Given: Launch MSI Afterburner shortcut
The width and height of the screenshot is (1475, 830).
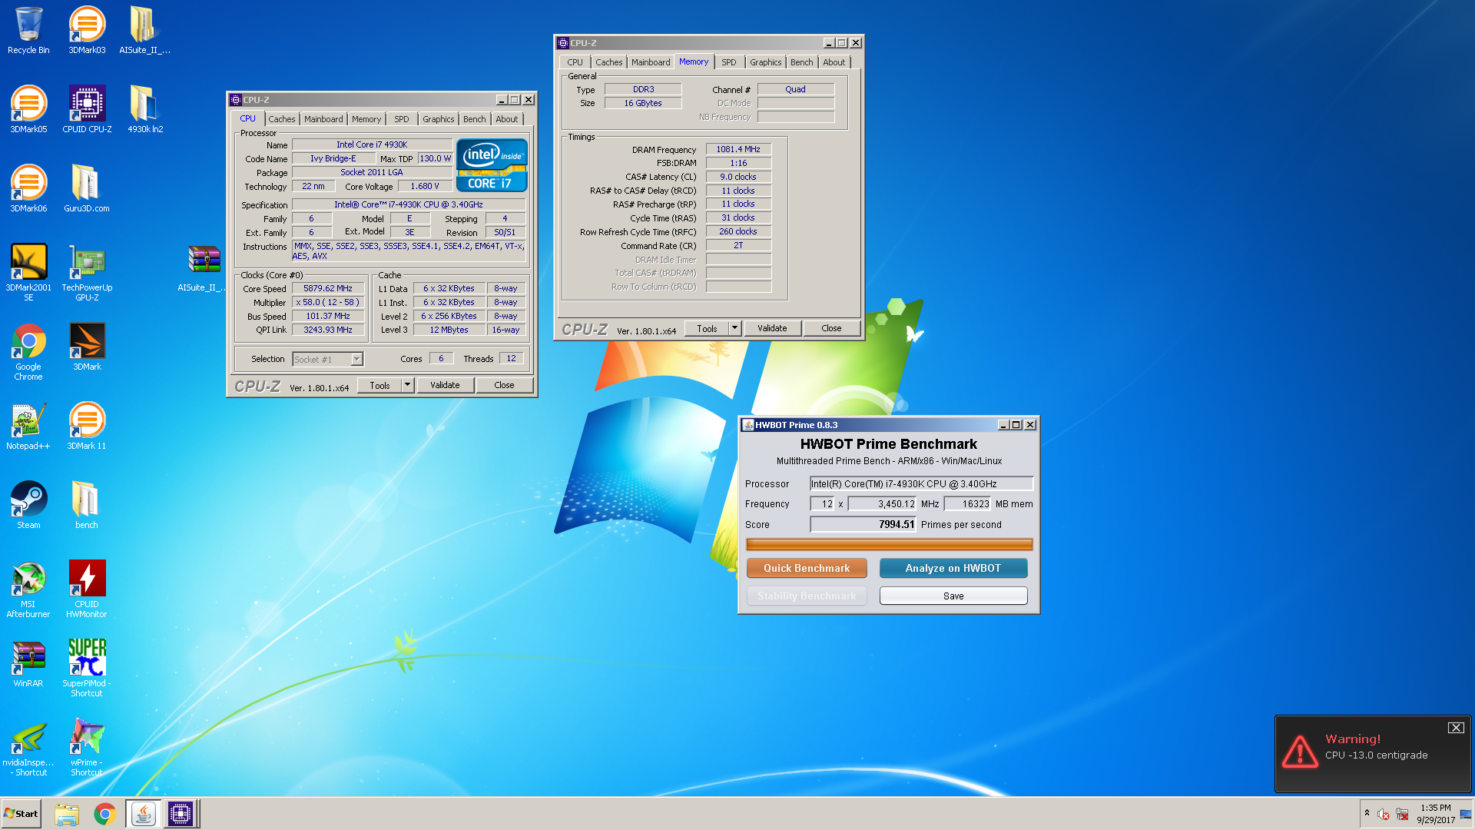Looking at the screenshot, I should click(x=28, y=589).
